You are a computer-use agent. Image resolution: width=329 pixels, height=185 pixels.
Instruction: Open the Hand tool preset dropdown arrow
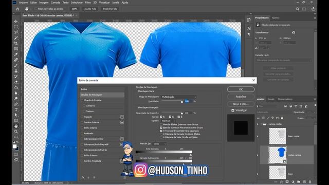(x=31, y=9)
